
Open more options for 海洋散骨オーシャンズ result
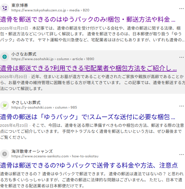coord(181,155)
